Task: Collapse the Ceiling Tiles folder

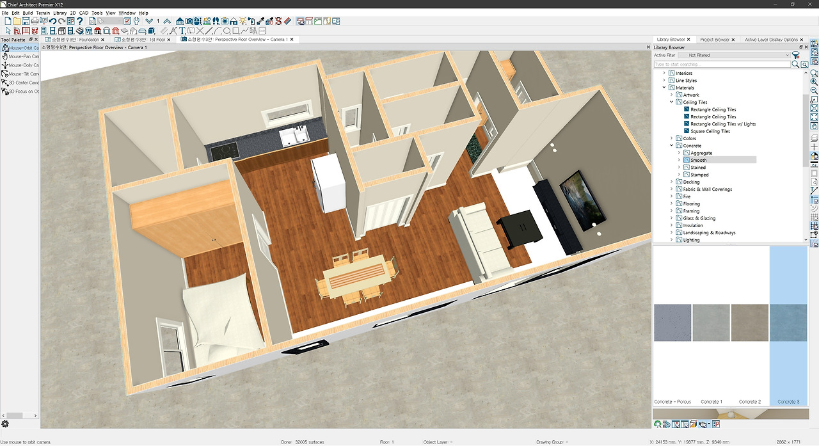Action: click(x=671, y=102)
